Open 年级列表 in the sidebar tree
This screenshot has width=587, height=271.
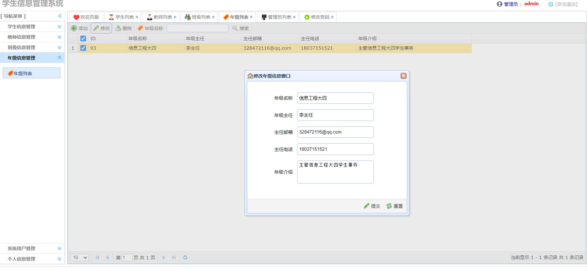point(32,73)
